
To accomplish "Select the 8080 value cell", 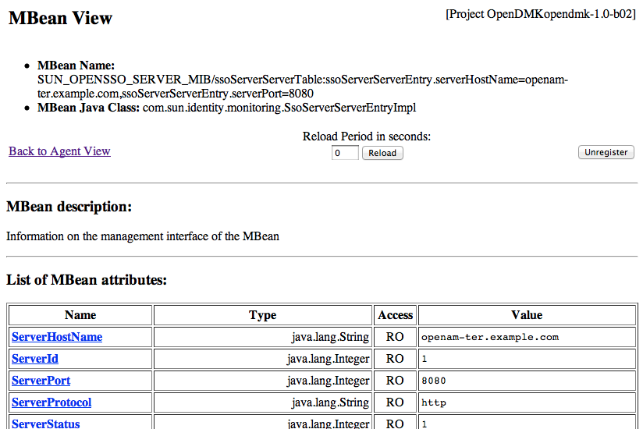I will (x=527, y=381).
